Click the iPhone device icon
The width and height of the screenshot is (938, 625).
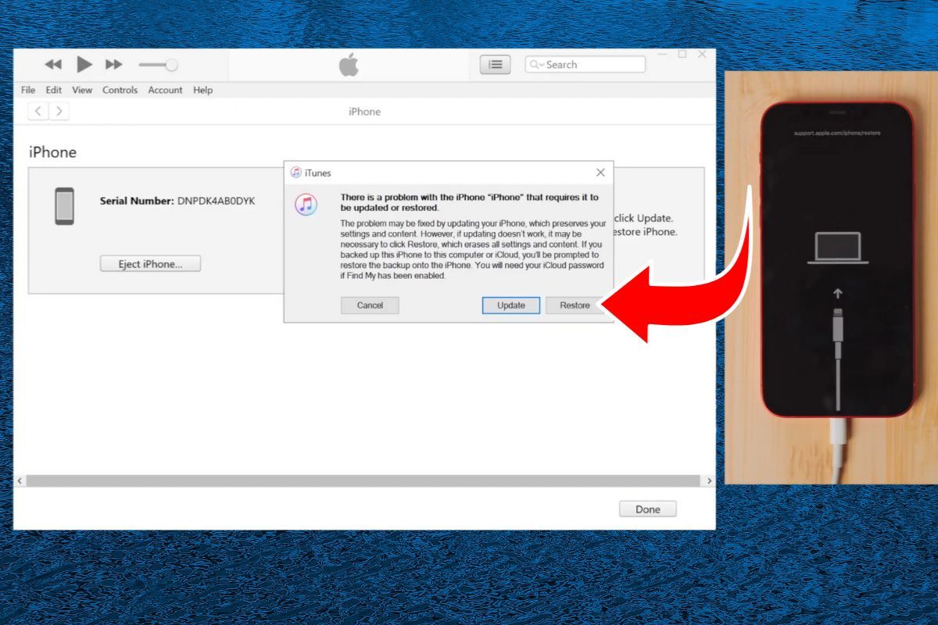pyautogui.click(x=64, y=206)
